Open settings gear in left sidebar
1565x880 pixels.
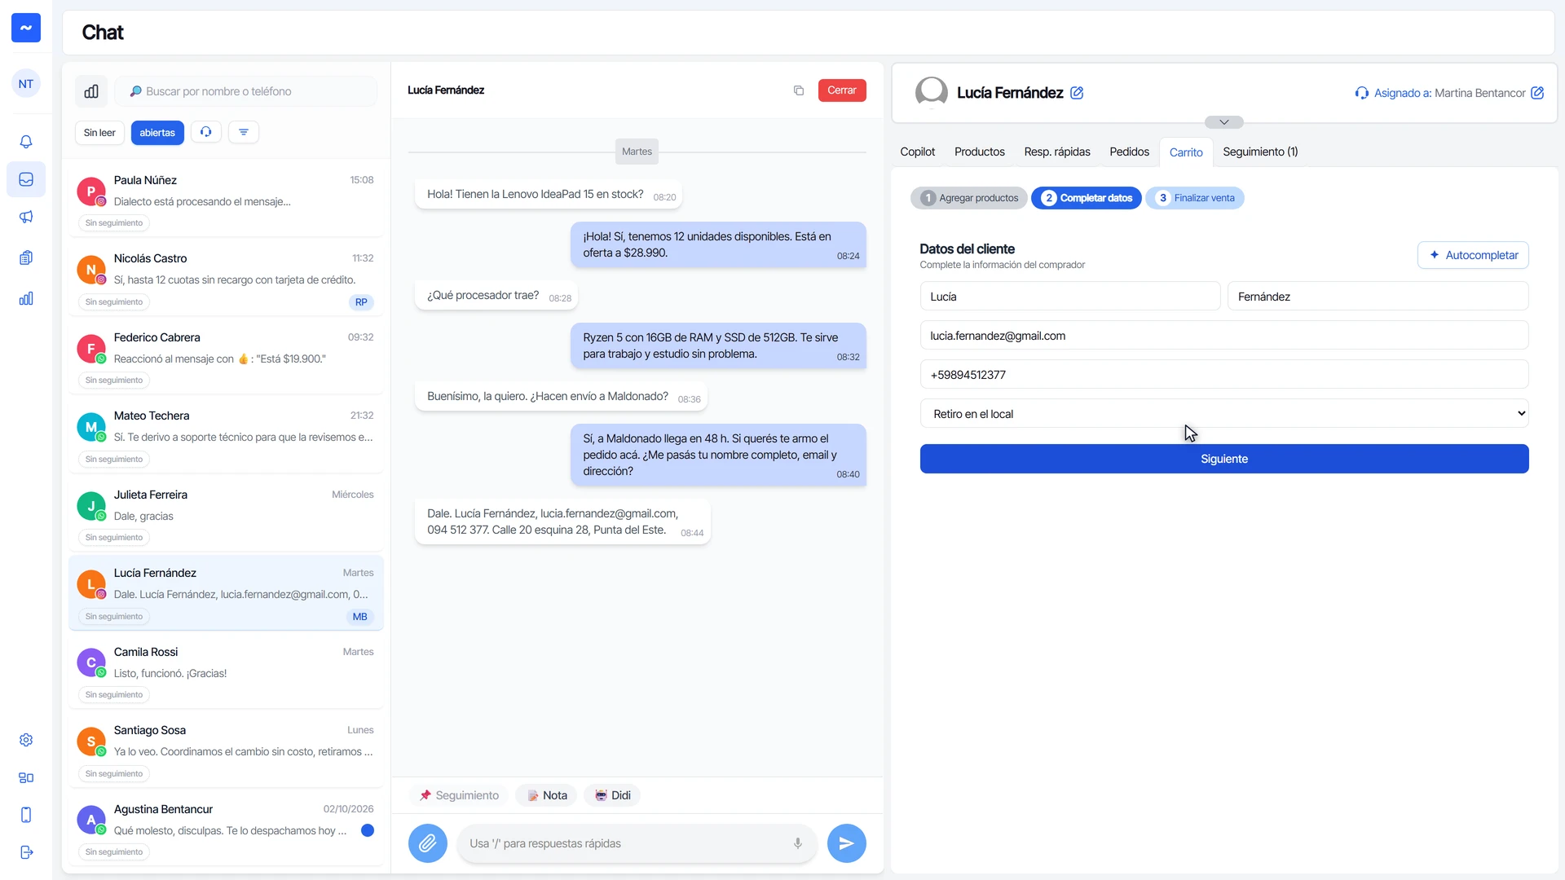[26, 740]
